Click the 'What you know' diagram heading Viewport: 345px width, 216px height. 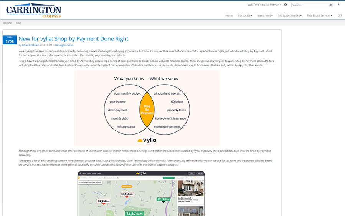click(129, 78)
